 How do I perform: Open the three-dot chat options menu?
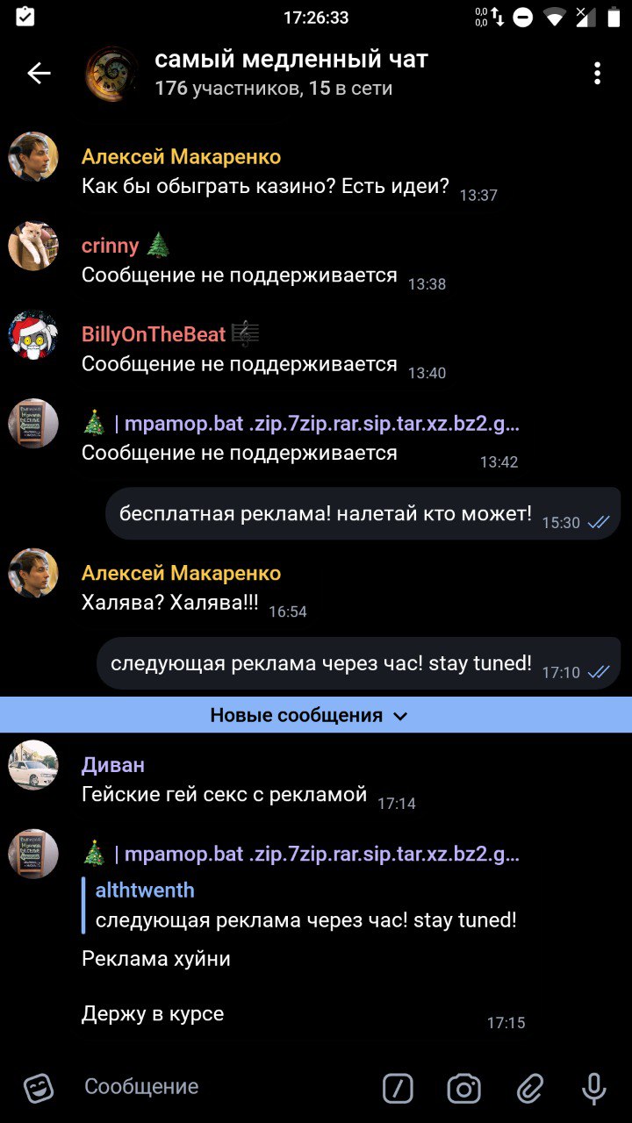597,74
